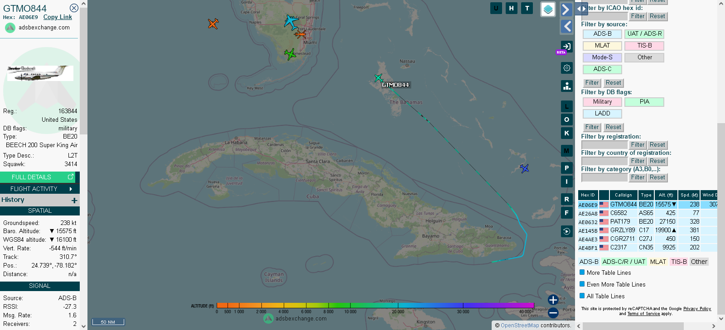Zoom out with the minus button
Screen dimensions: 725x330
pos(553,312)
